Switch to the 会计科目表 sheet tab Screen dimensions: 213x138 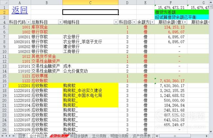click(x=39, y=136)
